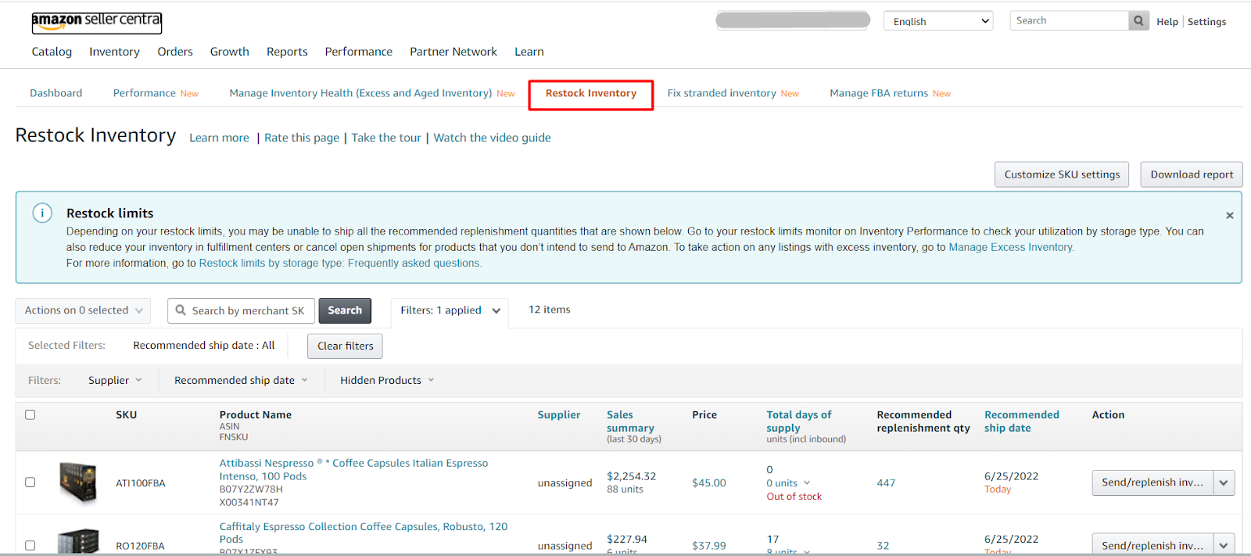Open the Orders menu

coord(174,52)
